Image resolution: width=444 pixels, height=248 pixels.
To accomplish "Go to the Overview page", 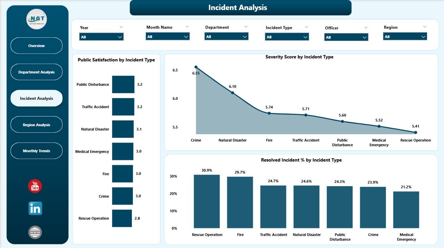I will click(36, 46).
